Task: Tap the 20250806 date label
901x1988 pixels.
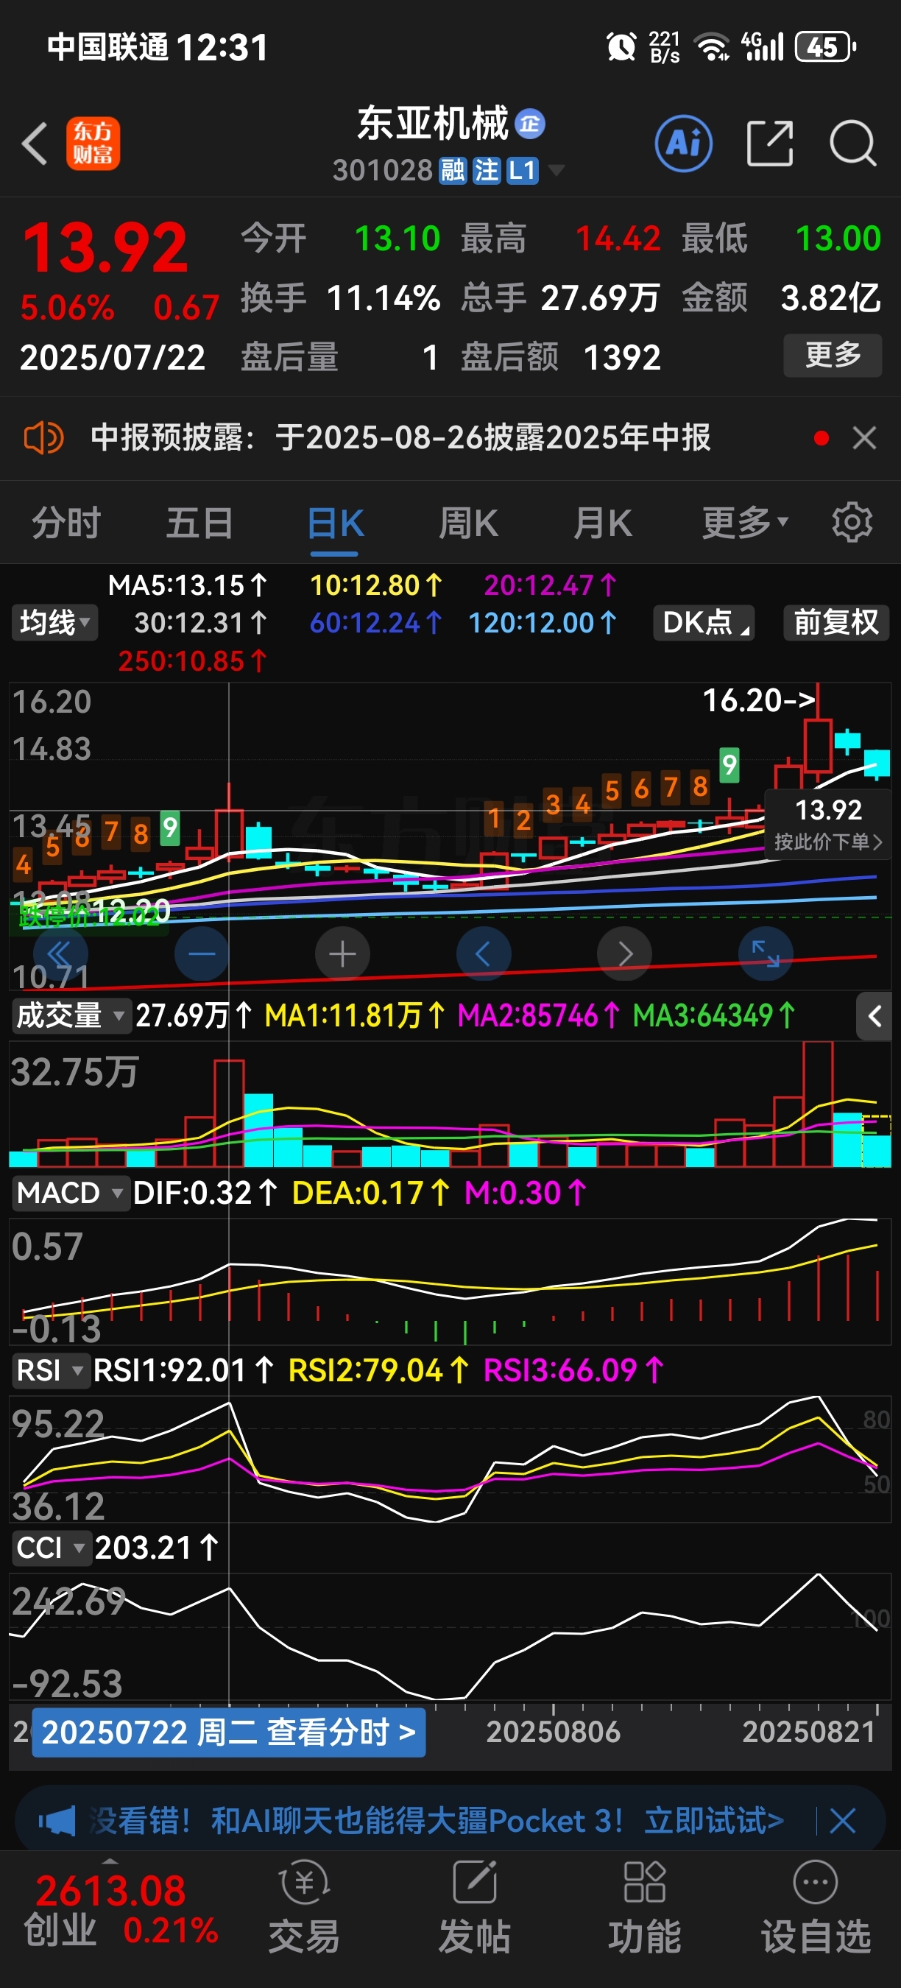Action: tap(553, 1733)
